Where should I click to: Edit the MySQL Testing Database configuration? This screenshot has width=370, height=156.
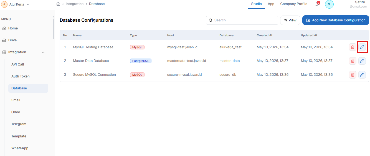click(x=362, y=47)
